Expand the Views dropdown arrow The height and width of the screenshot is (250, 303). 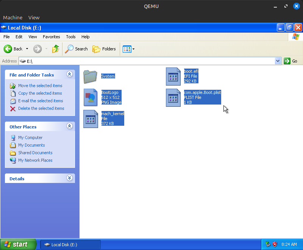(134, 49)
